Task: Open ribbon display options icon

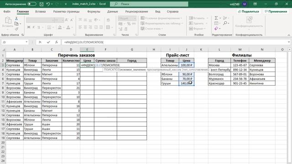Action: click(255, 4)
